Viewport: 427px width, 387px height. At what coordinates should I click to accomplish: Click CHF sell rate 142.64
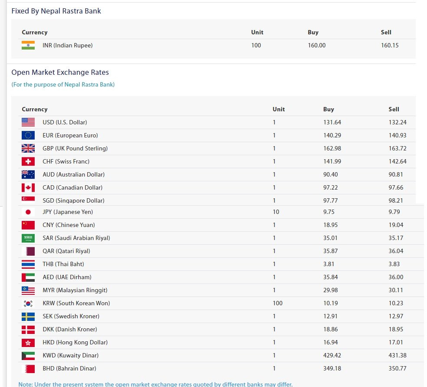pyautogui.click(x=397, y=162)
